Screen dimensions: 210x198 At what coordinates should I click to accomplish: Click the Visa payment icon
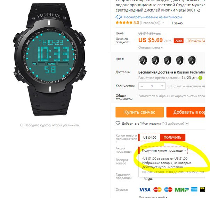145,190
